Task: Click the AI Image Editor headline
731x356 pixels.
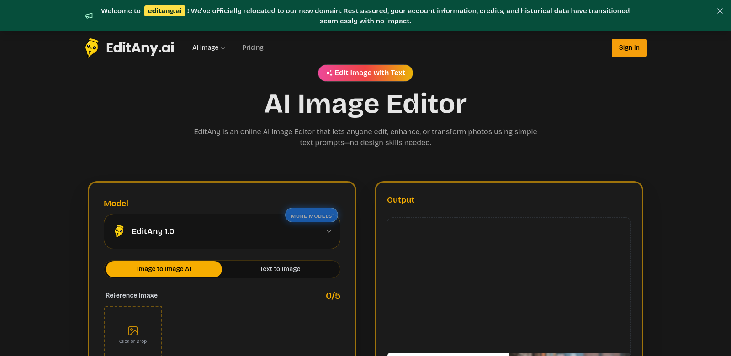Action: [365, 104]
